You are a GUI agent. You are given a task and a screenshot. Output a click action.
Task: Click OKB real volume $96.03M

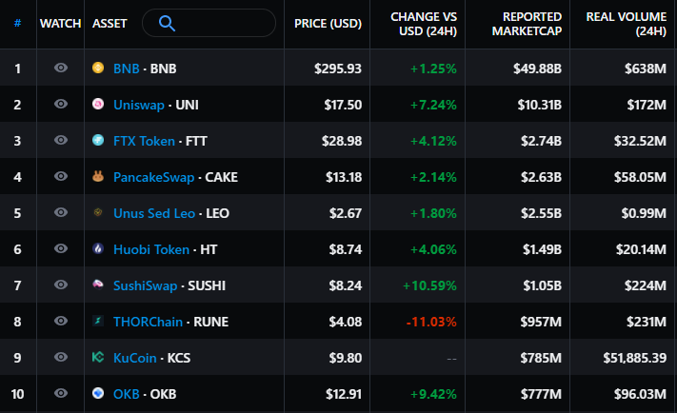tap(640, 394)
